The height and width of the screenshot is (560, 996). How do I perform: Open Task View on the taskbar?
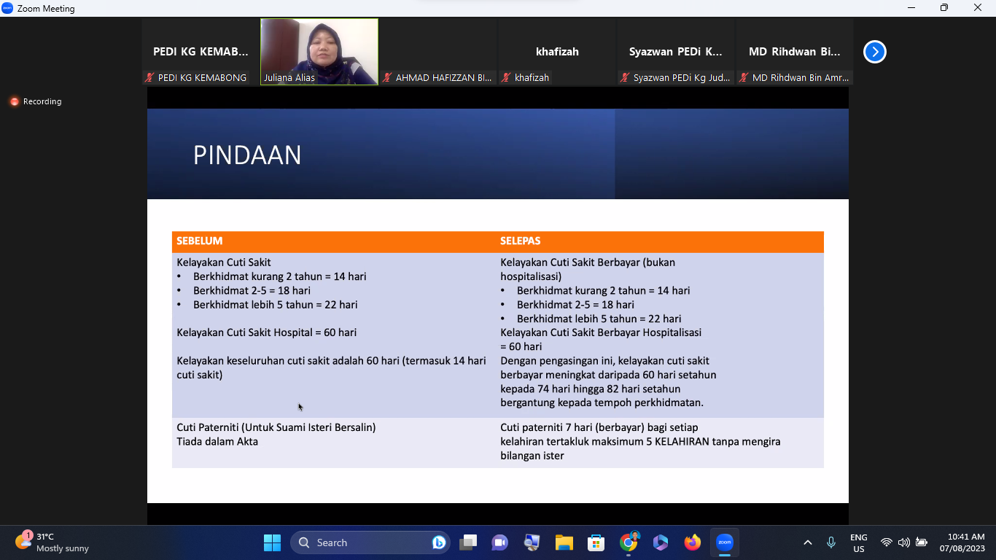pyautogui.click(x=467, y=542)
